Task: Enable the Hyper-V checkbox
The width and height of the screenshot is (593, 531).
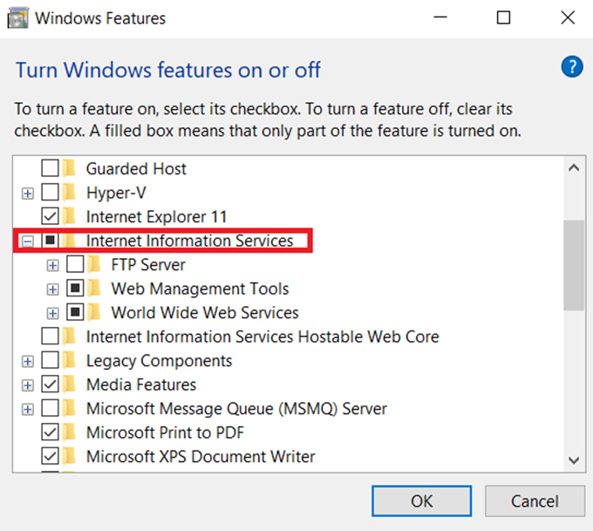Action: point(50,193)
